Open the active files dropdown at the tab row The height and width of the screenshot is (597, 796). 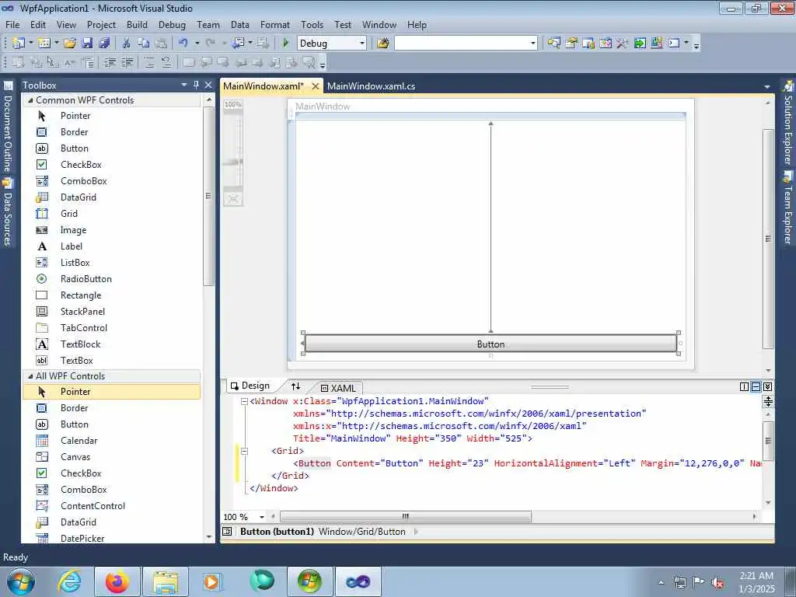click(x=767, y=87)
